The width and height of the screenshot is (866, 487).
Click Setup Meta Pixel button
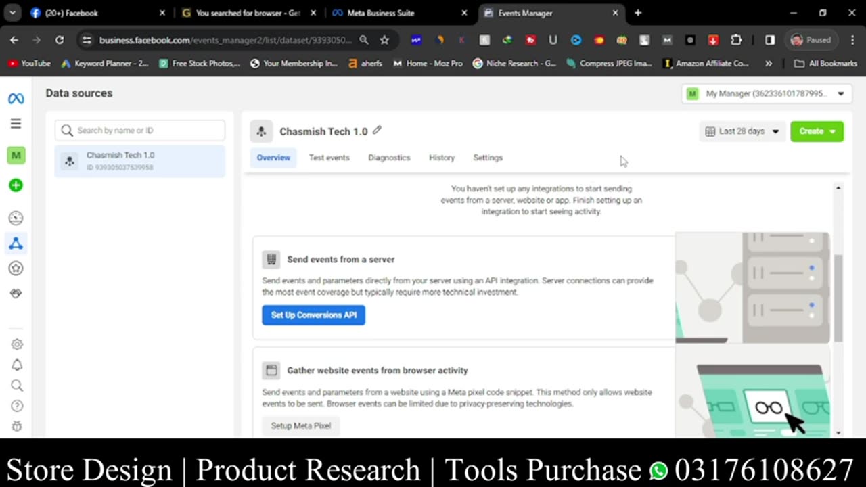[x=301, y=426]
